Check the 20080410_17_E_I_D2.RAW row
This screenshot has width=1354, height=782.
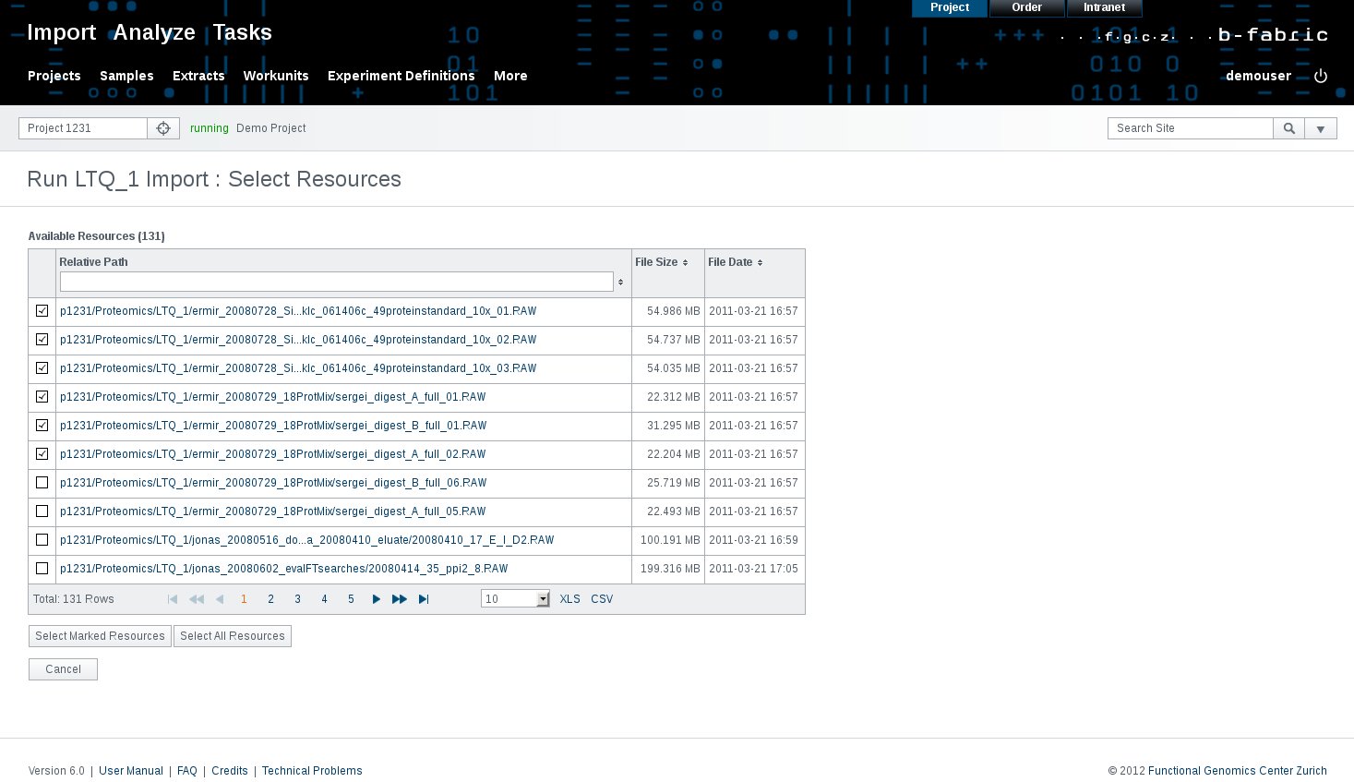[x=42, y=540]
